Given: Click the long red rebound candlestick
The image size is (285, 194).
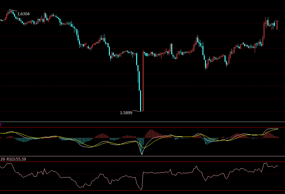Looking at the screenshot, I should click(143, 81).
